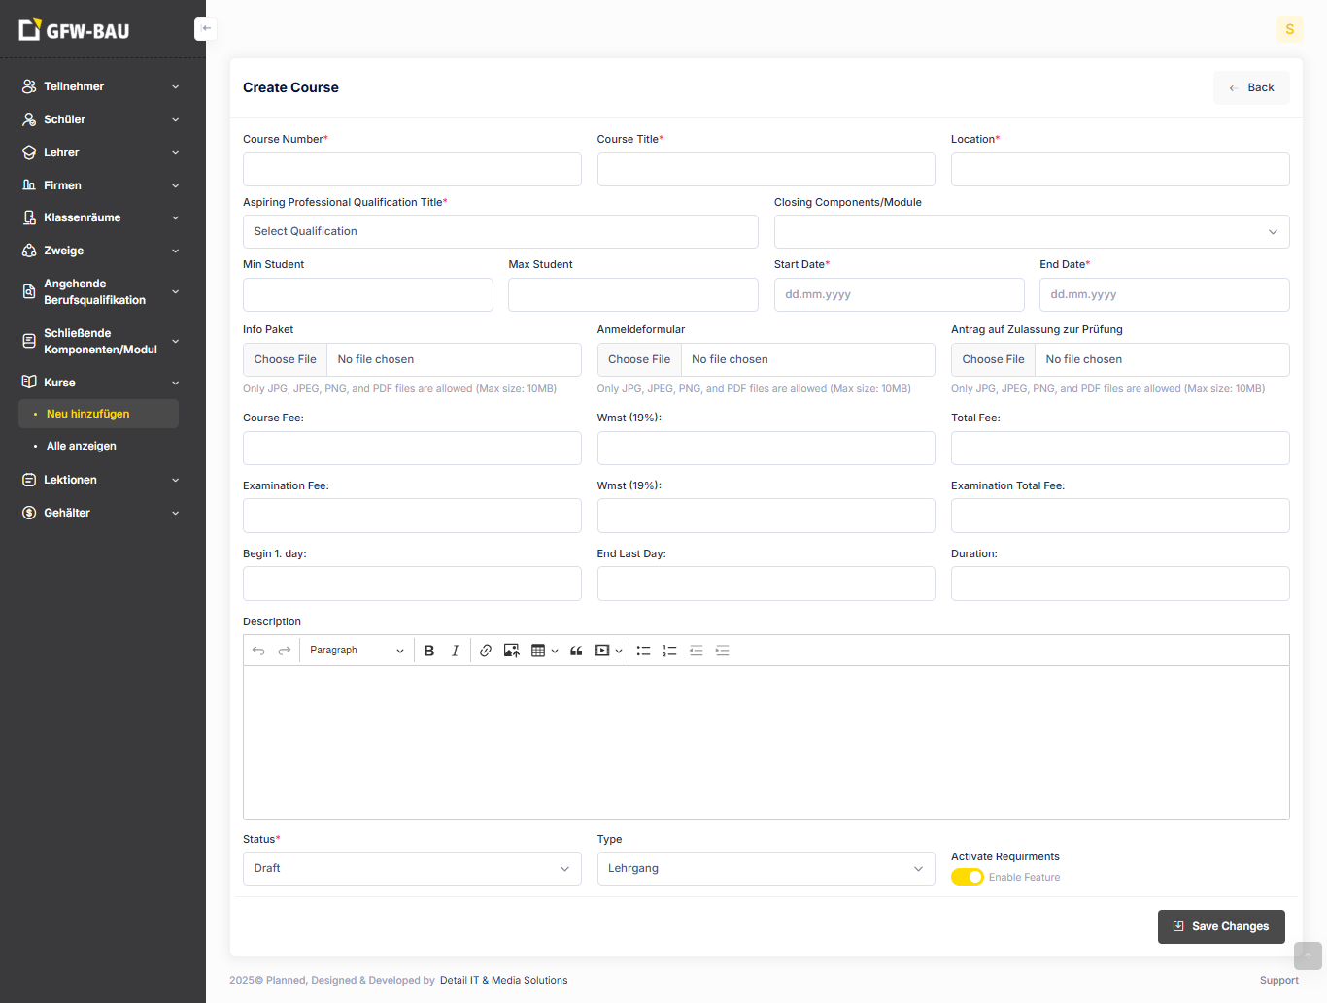Click the Save Changes button
Screen dimensions: 1327x1003
(x=1220, y=926)
